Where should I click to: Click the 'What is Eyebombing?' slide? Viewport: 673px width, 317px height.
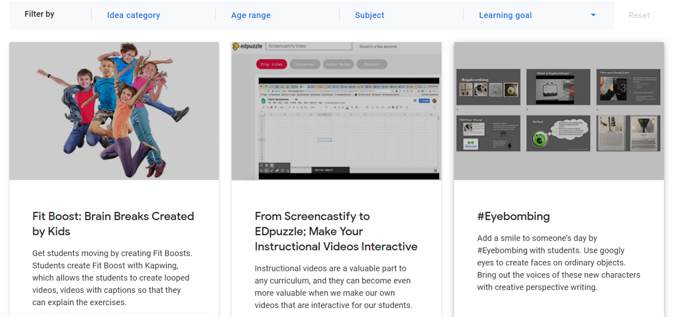point(559,86)
